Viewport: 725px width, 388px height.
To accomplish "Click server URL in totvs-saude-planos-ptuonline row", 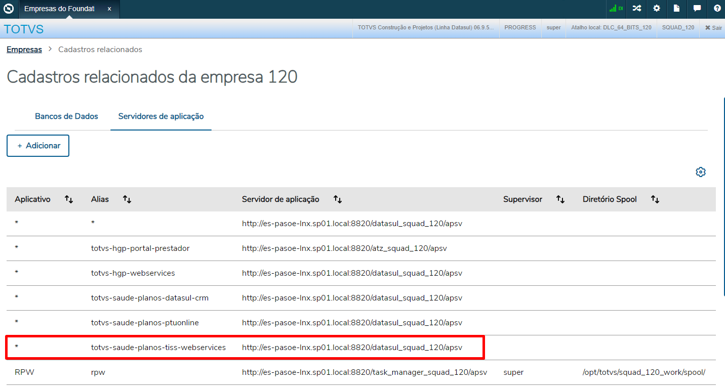I will [x=352, y=323].
